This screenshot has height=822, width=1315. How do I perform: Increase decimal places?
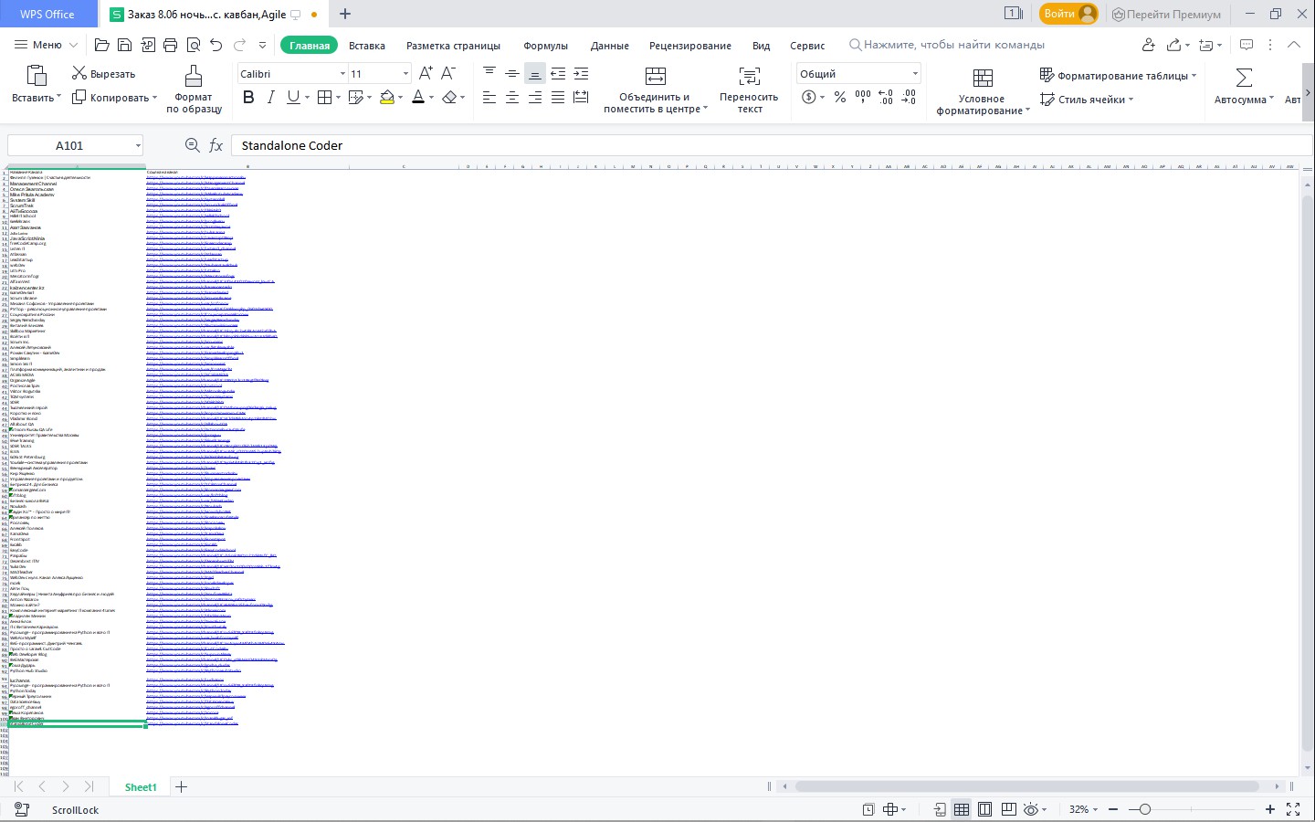click(x=886, y=98)
